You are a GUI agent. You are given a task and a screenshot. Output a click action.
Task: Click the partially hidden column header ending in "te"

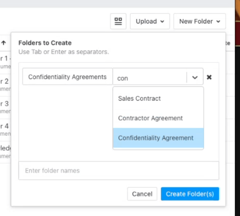pyautogui.click(x=228, y=43)
